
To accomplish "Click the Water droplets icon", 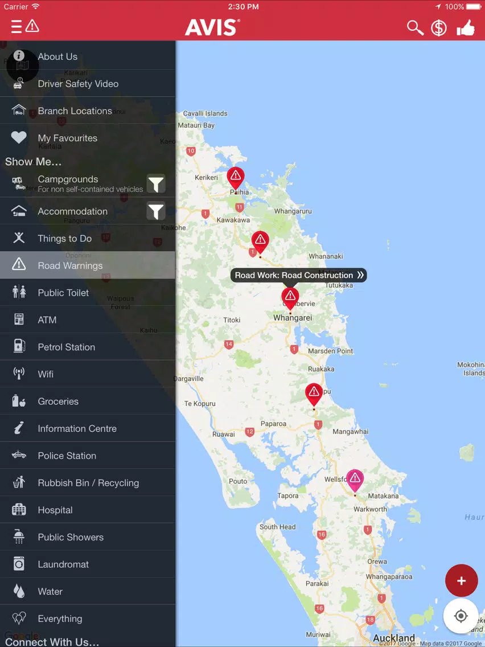I will [x=19, y=591].
